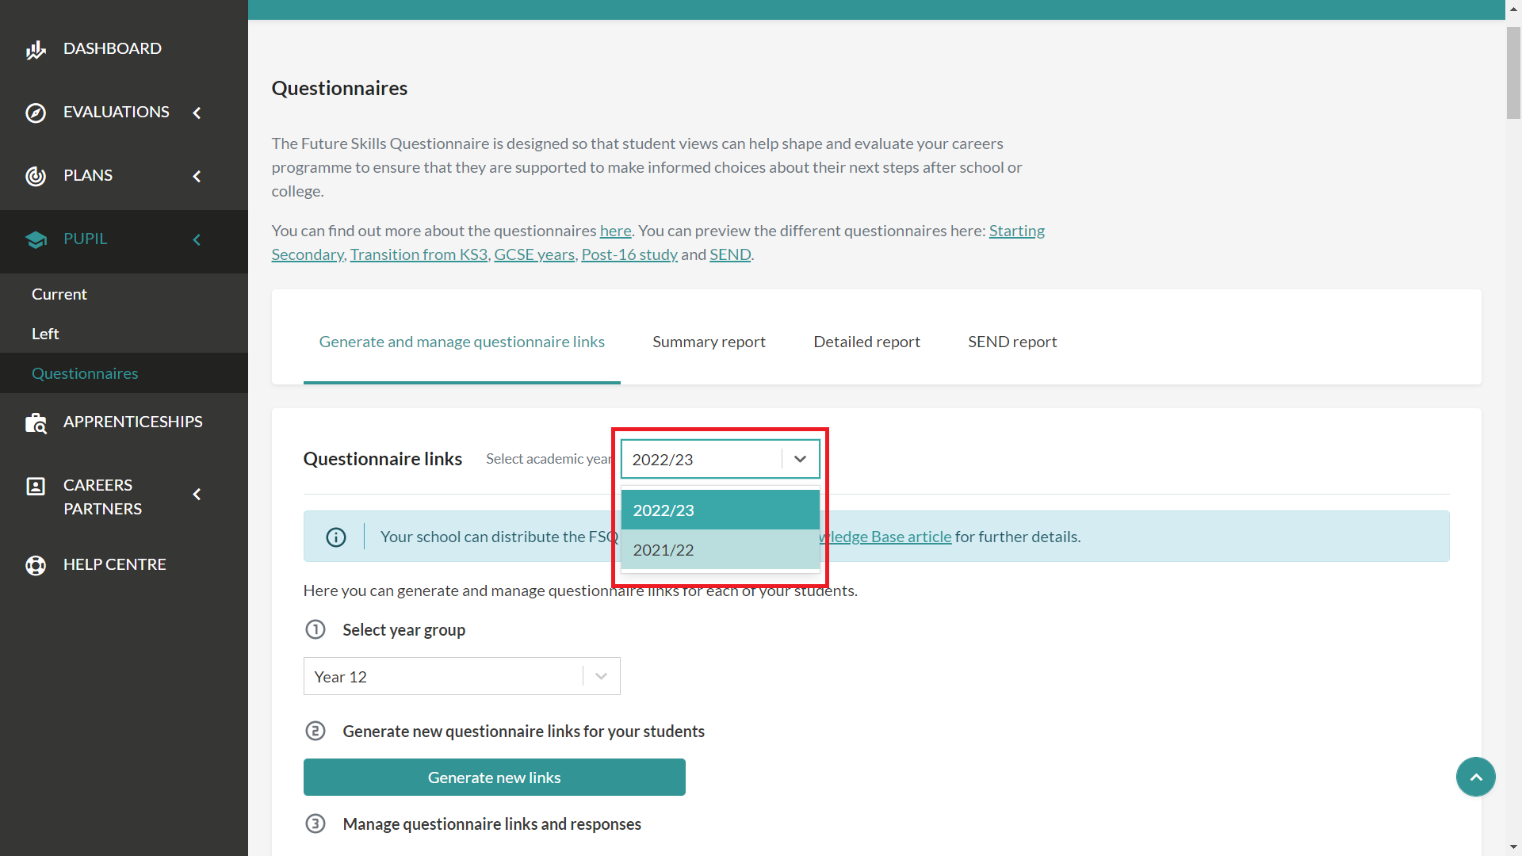
Task: Click the Help Centre lifebuoy icon
Action: [36, 565]
